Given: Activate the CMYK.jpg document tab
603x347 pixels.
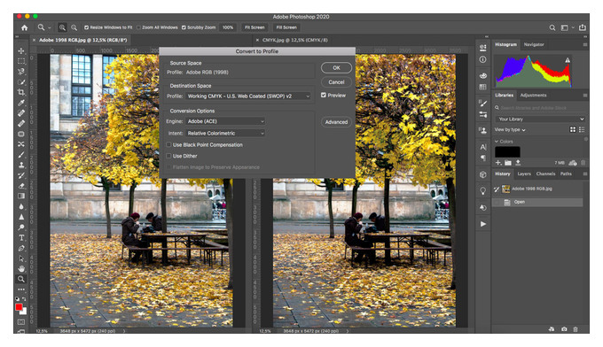Looking at the screenshot, I should (x=295, y=40).
